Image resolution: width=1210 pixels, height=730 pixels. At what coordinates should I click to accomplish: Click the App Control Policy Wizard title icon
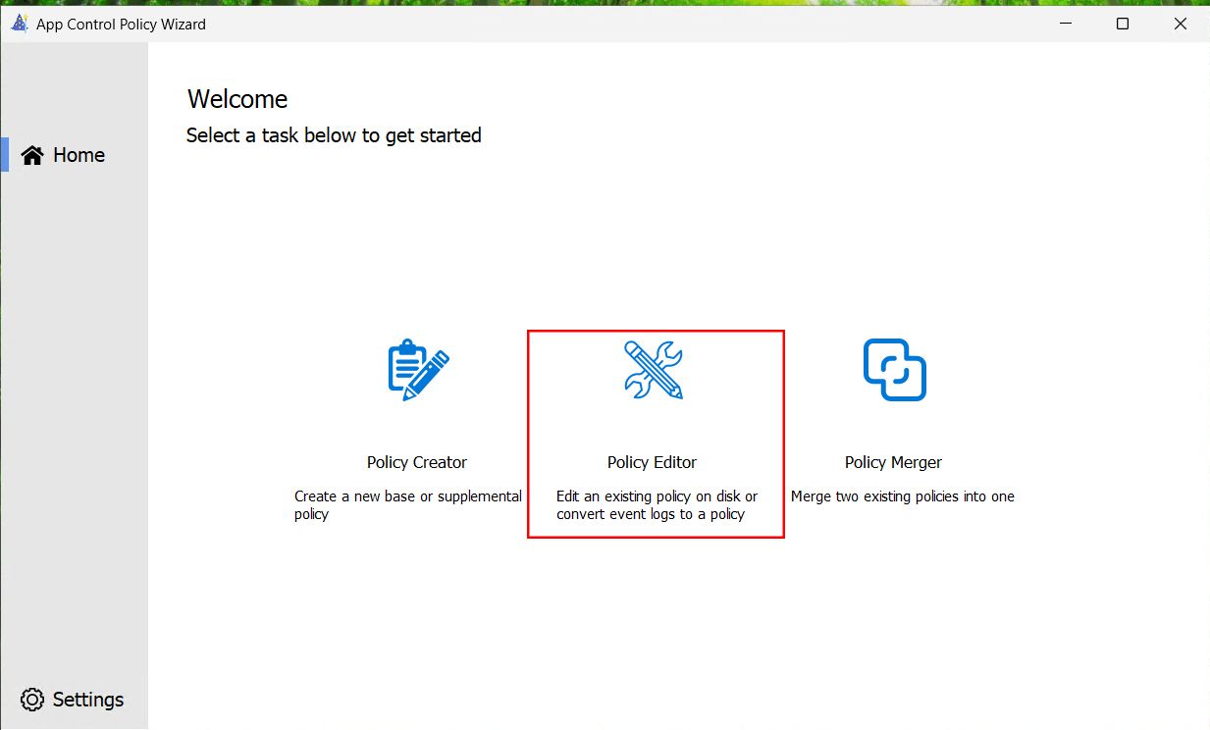tap(19, 24)
